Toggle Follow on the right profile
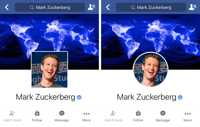The width and height of the screenshot is (200, 127). tap(138, 116)
